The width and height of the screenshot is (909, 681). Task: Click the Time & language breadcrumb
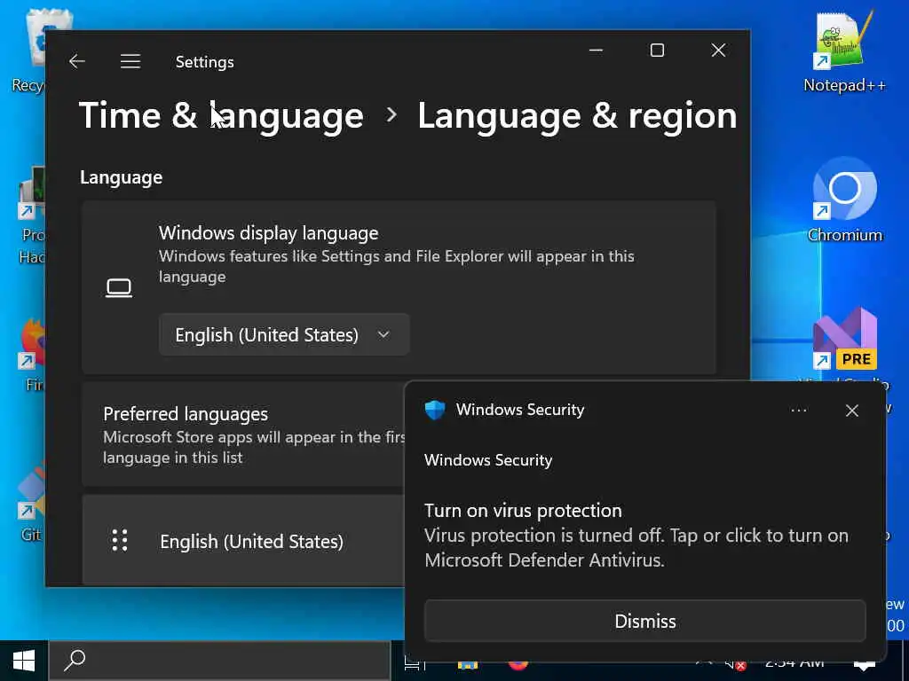(x=221, y=115)
